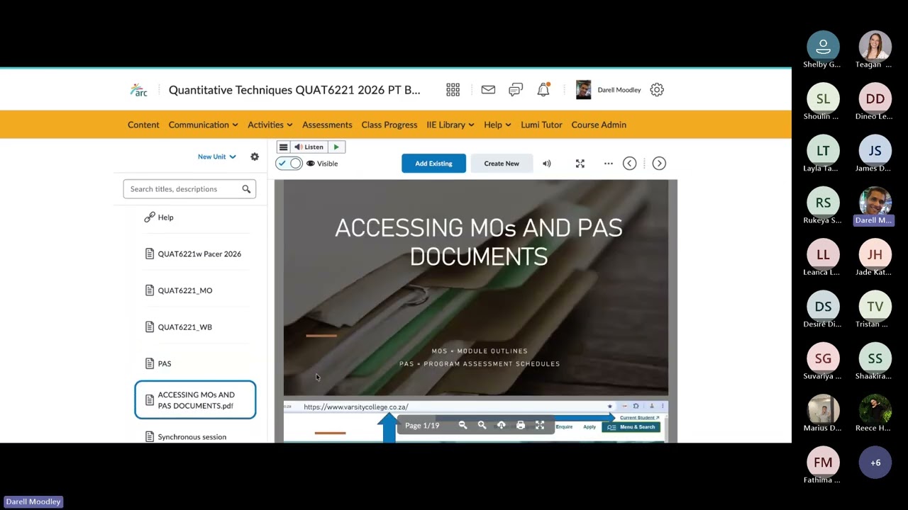This screenshot has width=908, height=510.
Task: Open Class Progress
Action: click(x=389, y=125)
